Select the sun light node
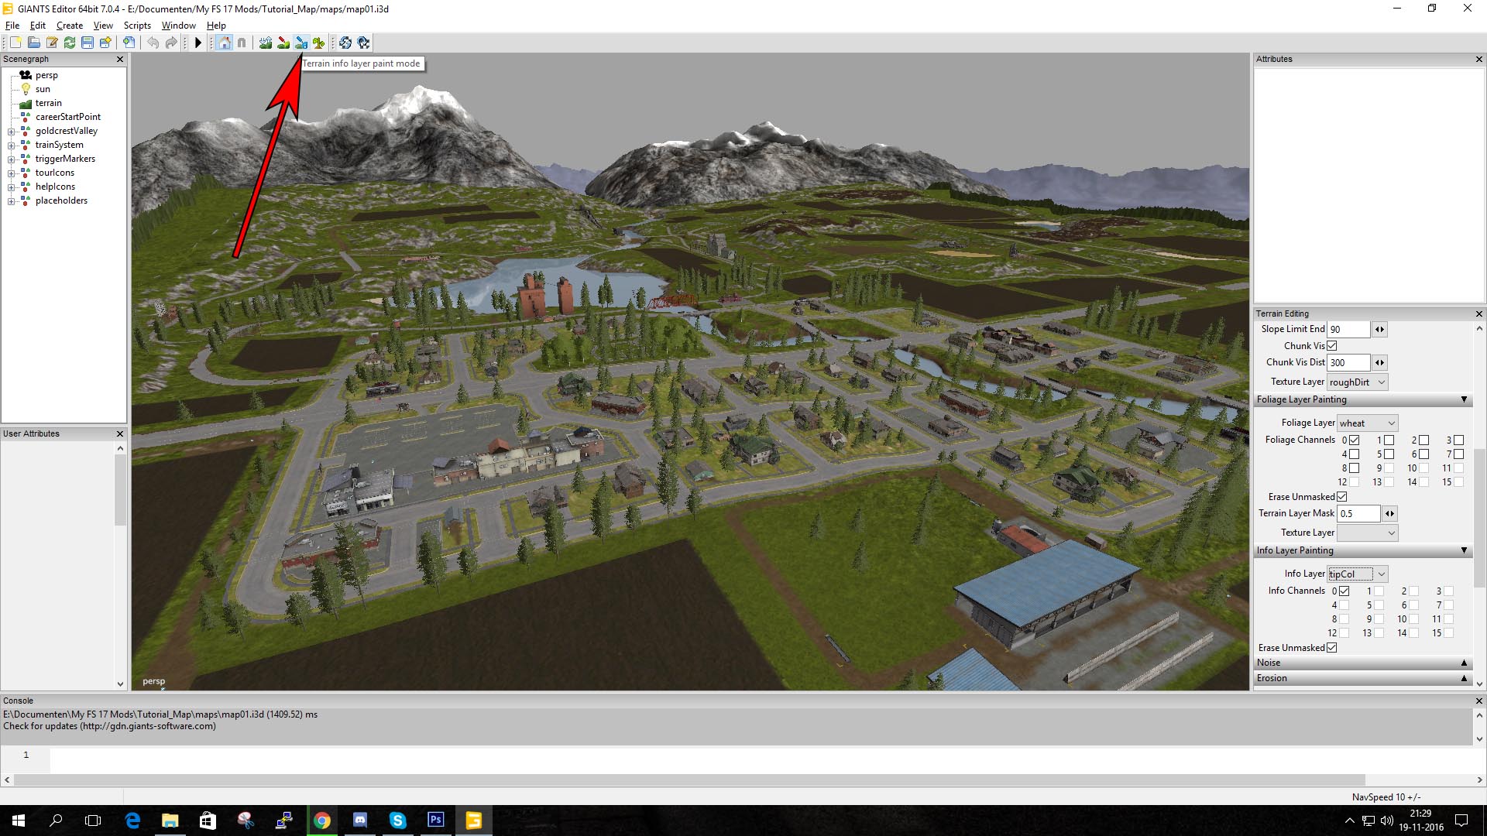 pyautogui.click(x=43, y=89)
